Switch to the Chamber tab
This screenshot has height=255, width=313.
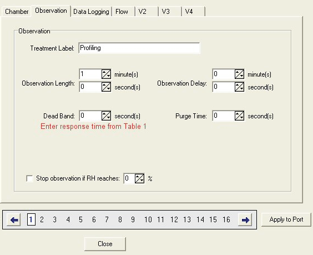click(x=17, y=12)
